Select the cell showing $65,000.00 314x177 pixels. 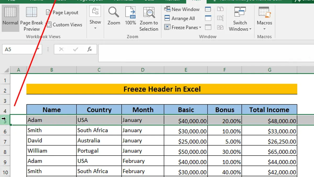tap(270, 151)
